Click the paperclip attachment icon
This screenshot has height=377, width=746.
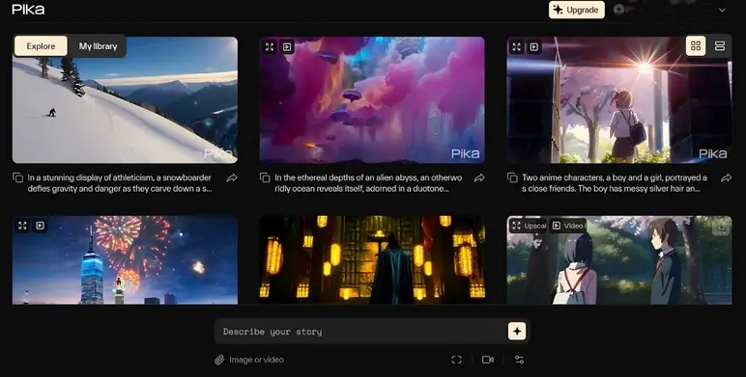(219, 360)
